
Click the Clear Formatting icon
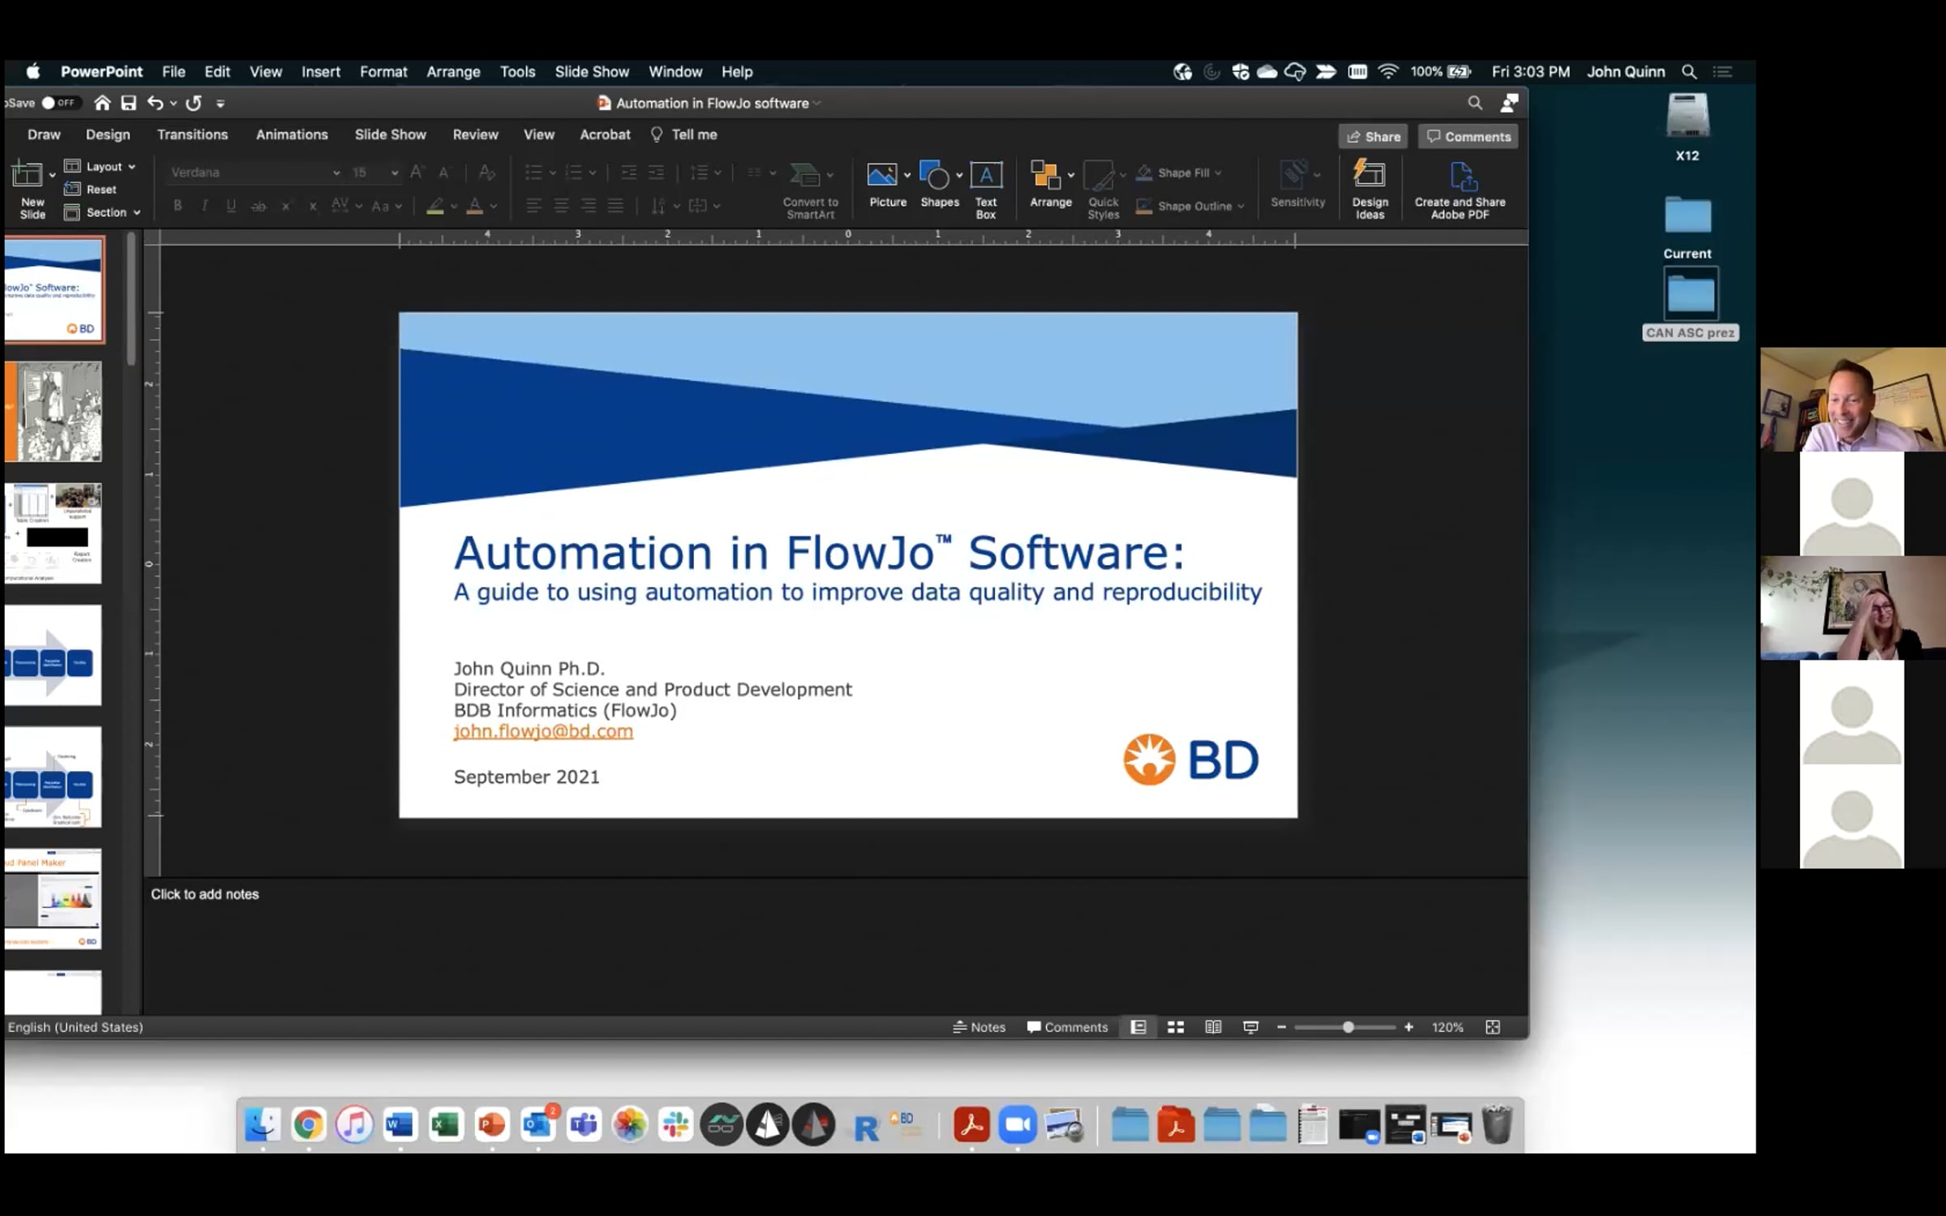coord(486,172)
